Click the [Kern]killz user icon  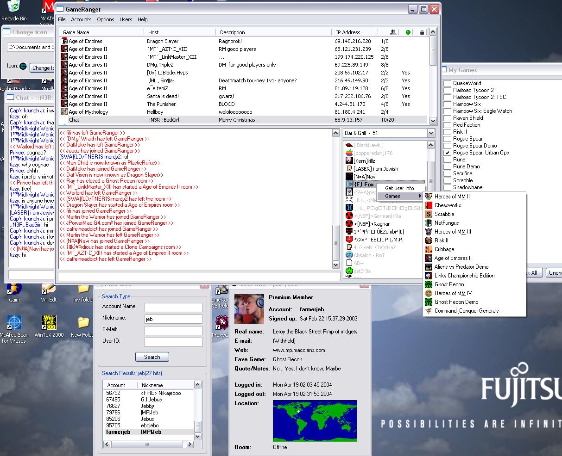[349, 160]
